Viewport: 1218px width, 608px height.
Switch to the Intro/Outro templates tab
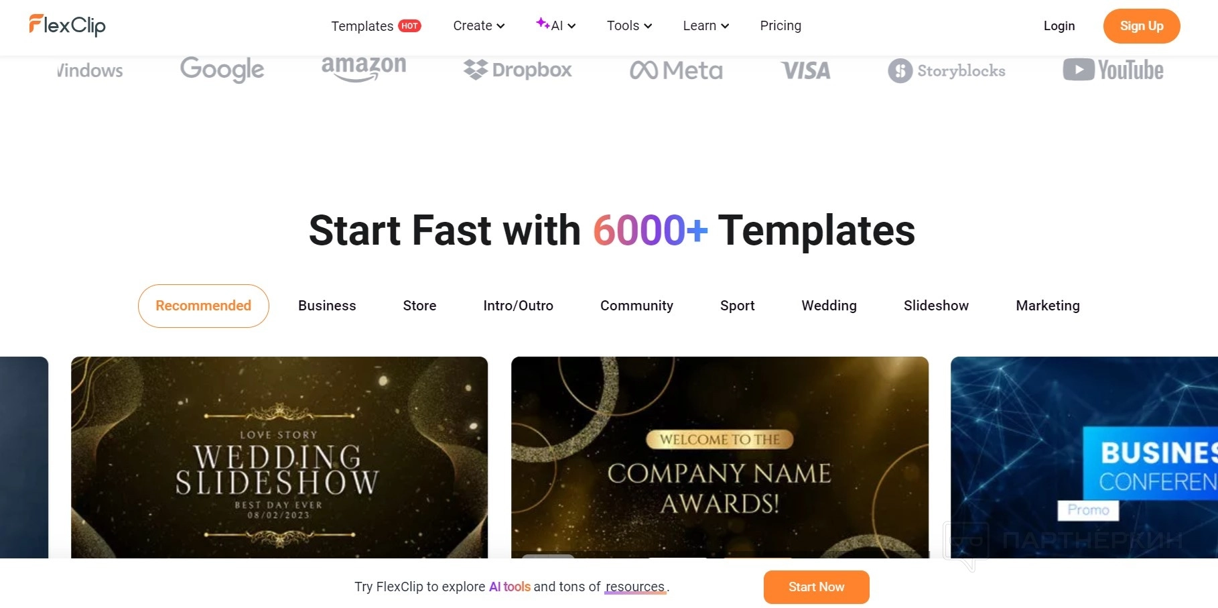(518, 306)
